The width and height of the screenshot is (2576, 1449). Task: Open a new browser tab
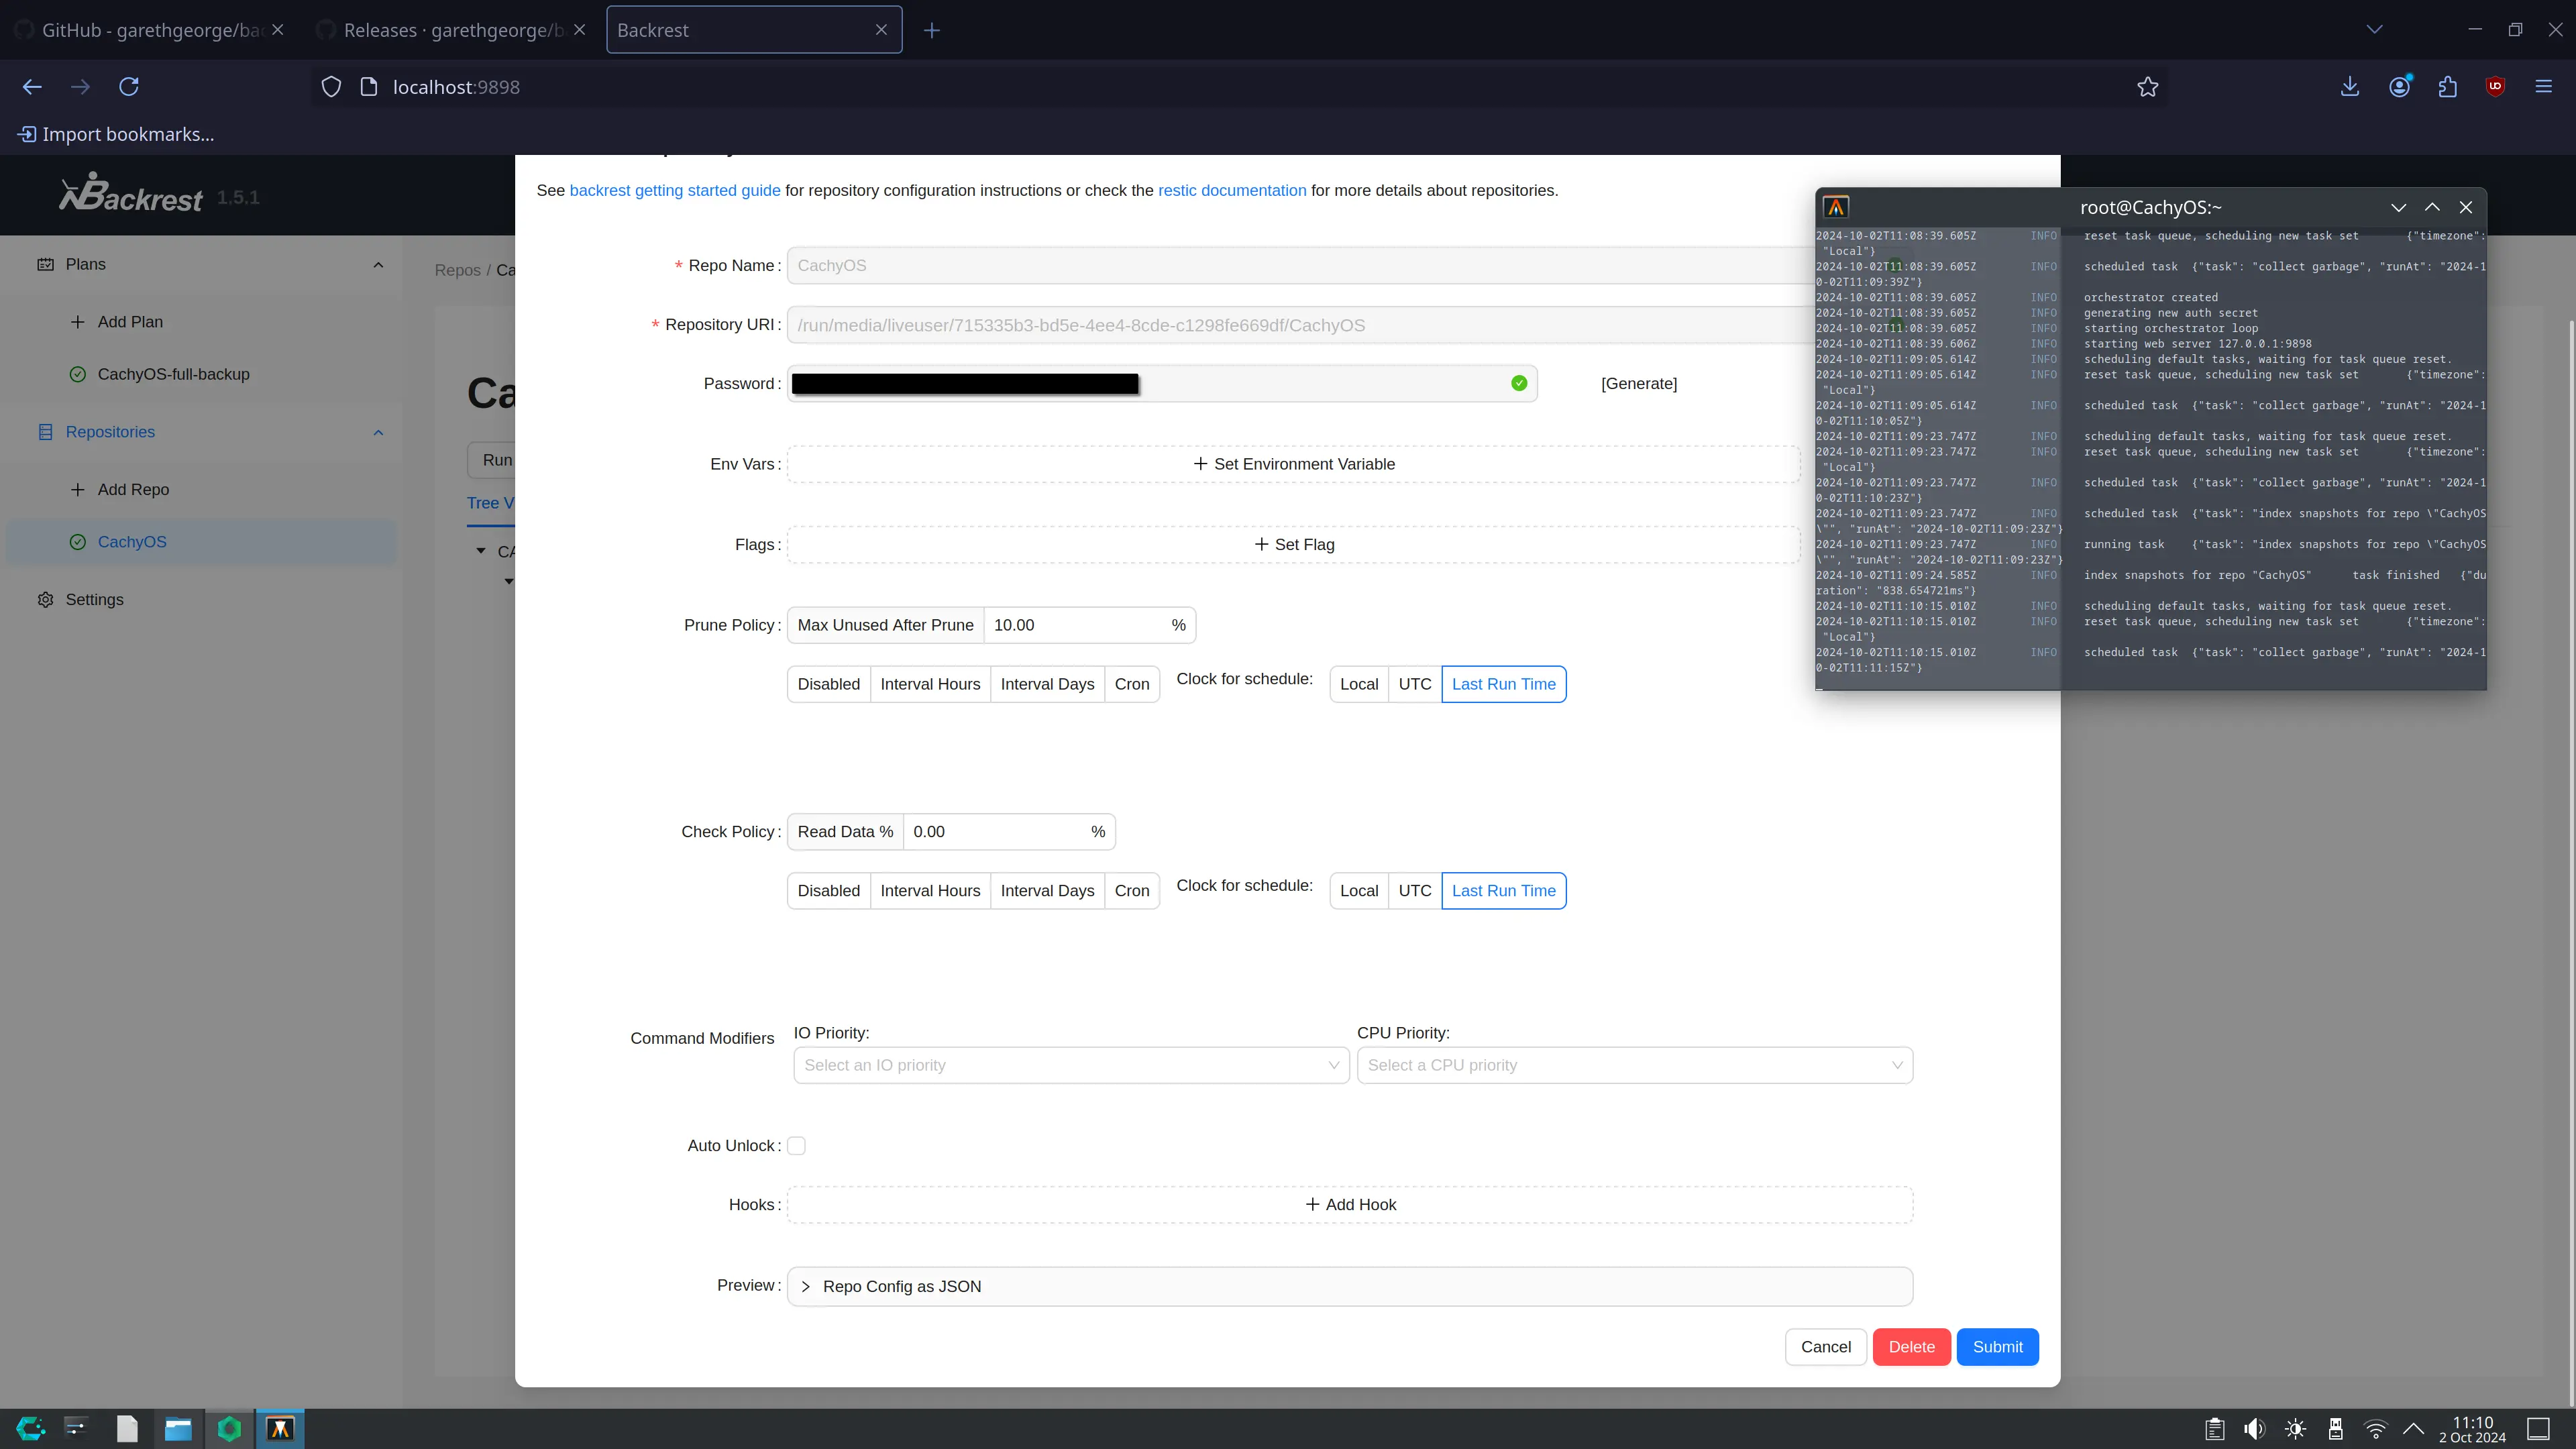[932, 30]
